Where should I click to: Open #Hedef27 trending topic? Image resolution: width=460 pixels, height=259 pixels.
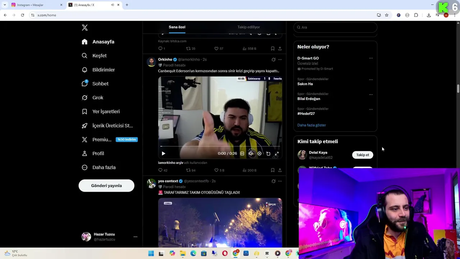click(x=306, y=114)
